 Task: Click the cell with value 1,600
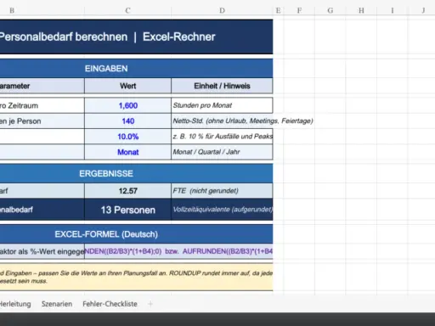pyautogui.click(x=127, y=105)
